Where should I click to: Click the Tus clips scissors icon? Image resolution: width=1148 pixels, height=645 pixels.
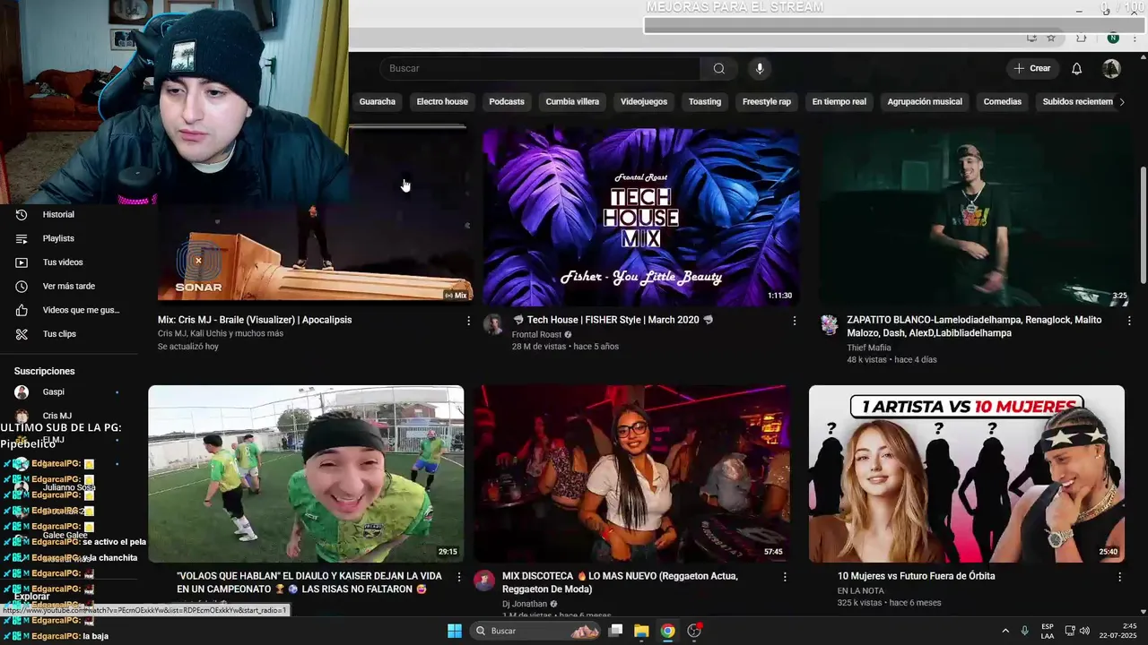click(x=22, y=334)
